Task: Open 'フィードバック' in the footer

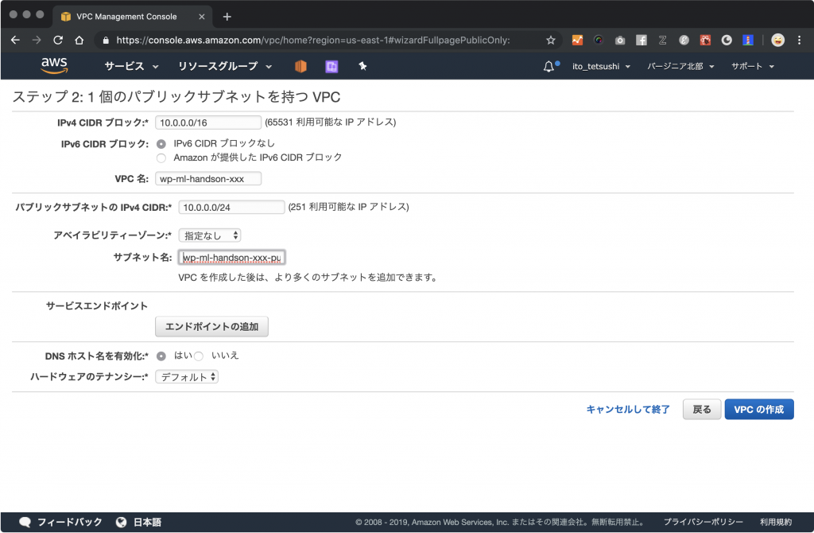Action: click(x=70, y=522)
